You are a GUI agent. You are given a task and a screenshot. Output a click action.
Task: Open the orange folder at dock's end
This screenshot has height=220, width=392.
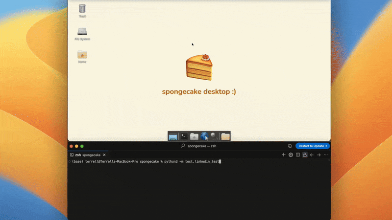tap(225, 136)
